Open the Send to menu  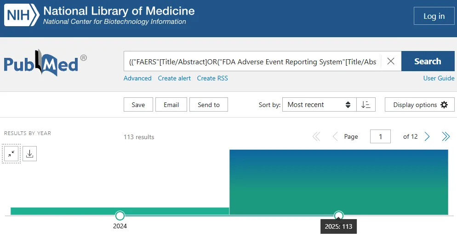(x=209, y=105)
